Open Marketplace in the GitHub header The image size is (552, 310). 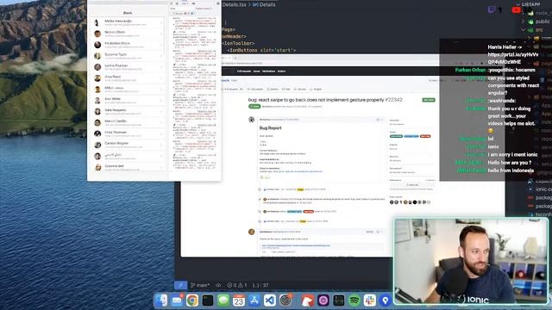[268, 71]
